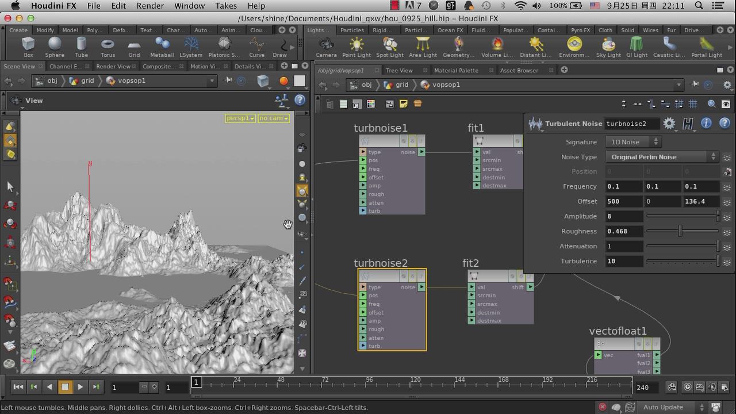Open Turbulent Noise parameter gear menu

(669, 123)
